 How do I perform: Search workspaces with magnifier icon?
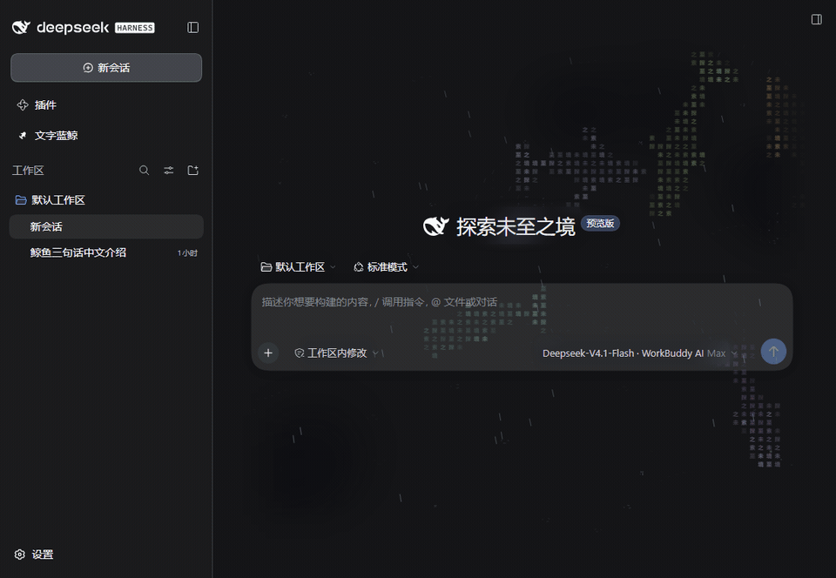coord(144,171)
